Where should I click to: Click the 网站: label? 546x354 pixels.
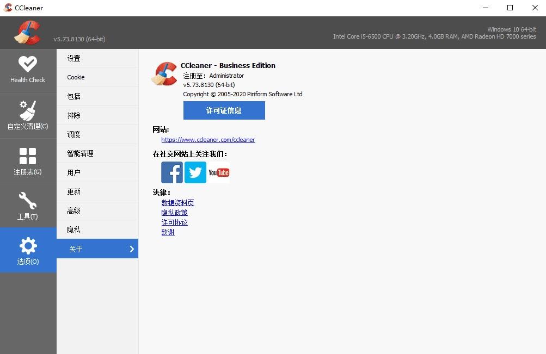161,130
